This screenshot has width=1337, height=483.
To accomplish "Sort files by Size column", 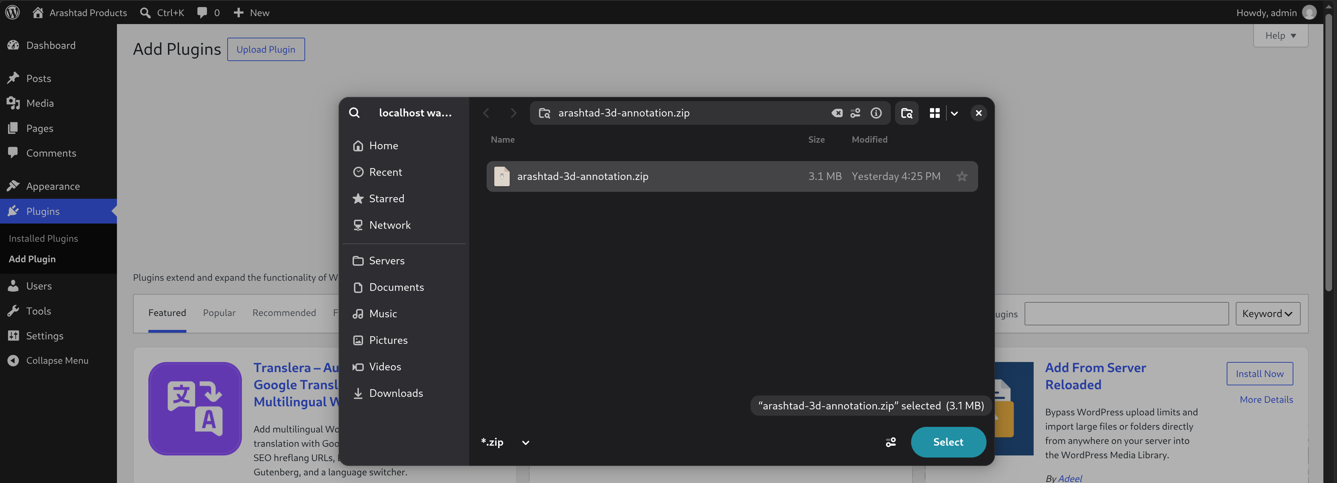I will (816, 139).
